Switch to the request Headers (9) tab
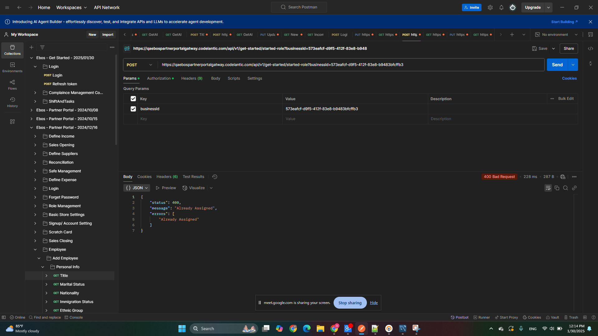 [192, 78]
